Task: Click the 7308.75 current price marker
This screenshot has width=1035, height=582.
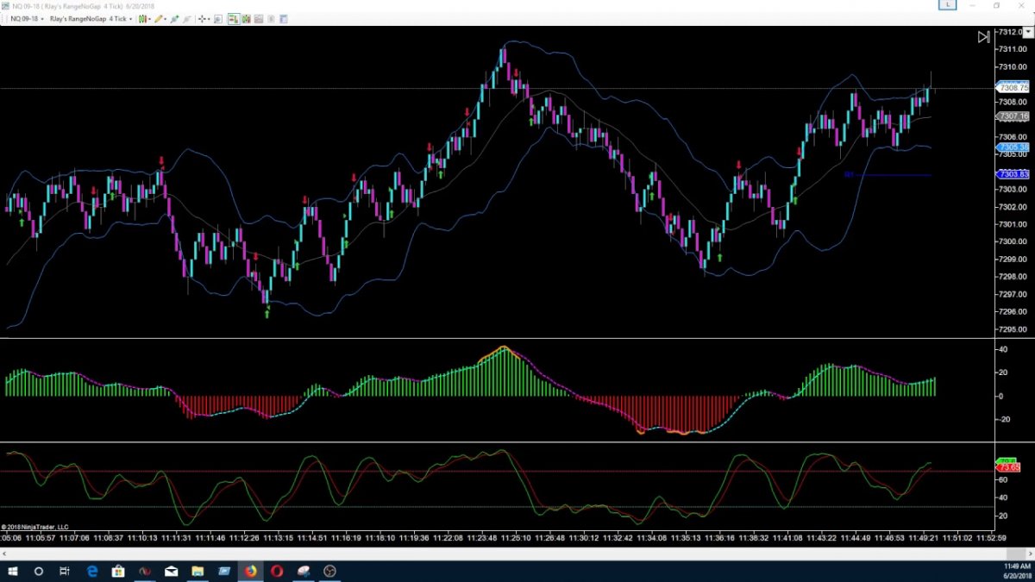Action: click(1013, 88)
